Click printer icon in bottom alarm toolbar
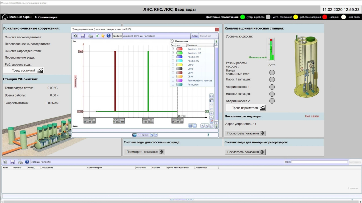Viewport: 362px width, 203px height. pos(20,162)
